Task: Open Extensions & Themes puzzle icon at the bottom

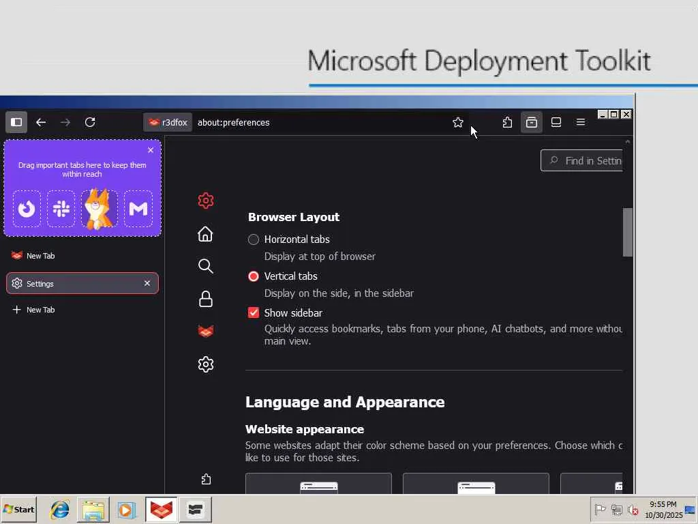Action: click(206, 480)
